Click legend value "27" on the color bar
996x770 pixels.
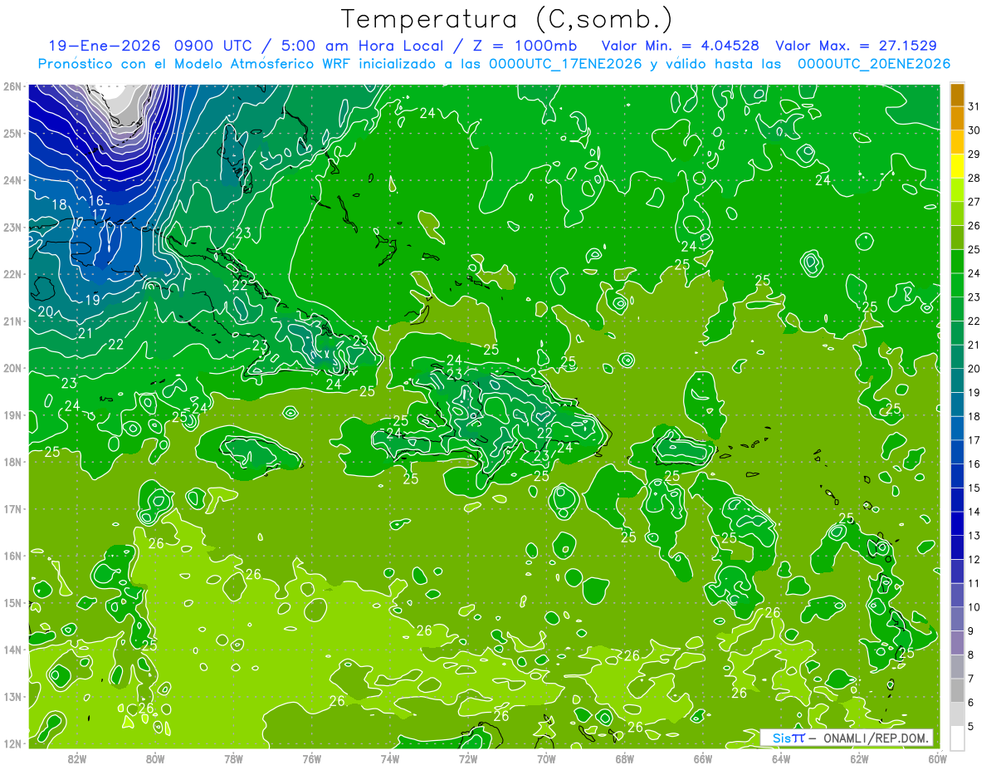[974, 202]
